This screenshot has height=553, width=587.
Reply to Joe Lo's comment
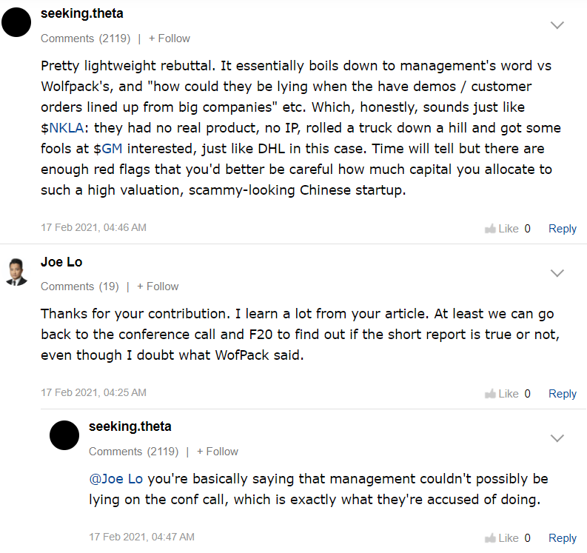(562, 394)
